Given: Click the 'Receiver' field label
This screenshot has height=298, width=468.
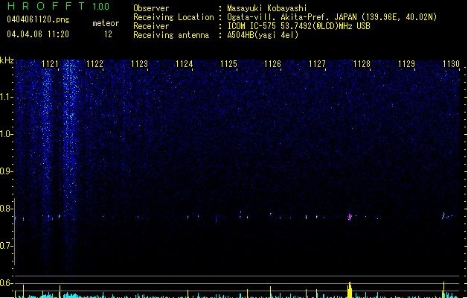Looking at the screenshot, I should 151,26.
